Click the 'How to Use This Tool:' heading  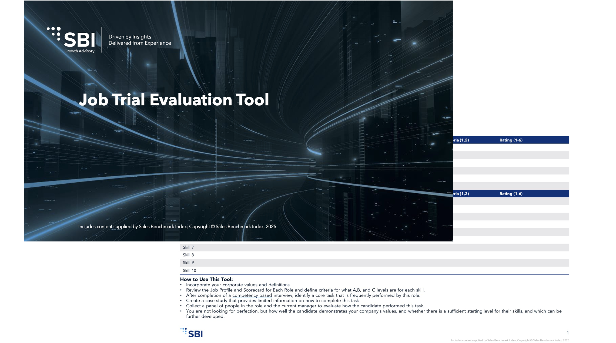(206, 279)
